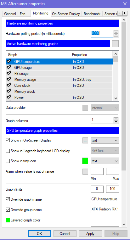
Task: Open the On-Screen Display tab
Action: click(x=66, y=14)
